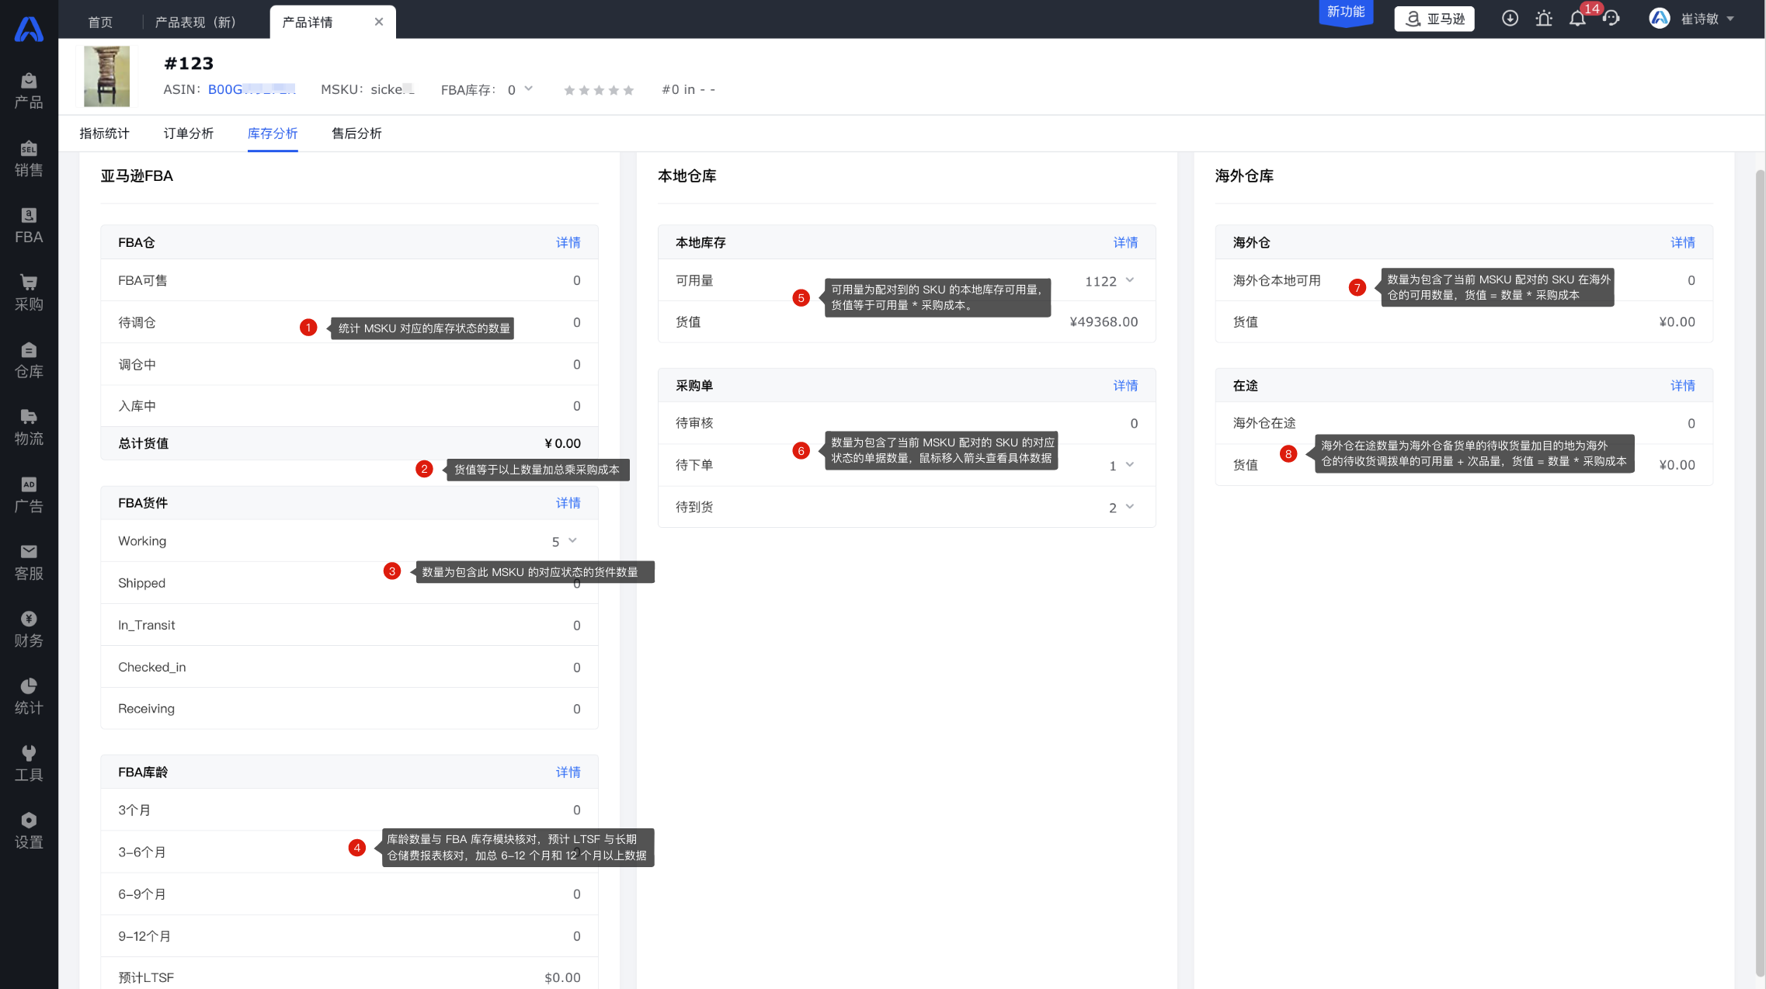The width and height of the screenshot is (1766, 989).
Task: Open the user account dropdown 崔诗敏
Action: [1698, 19]
